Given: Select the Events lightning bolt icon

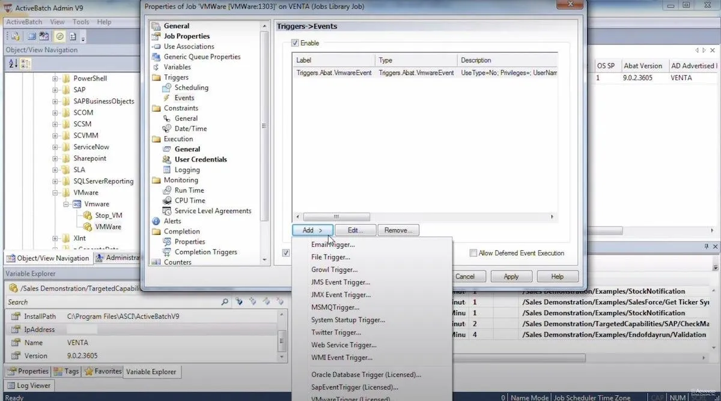Looking at the screenshot, I should pyautogui.click(x=168, y=98).
